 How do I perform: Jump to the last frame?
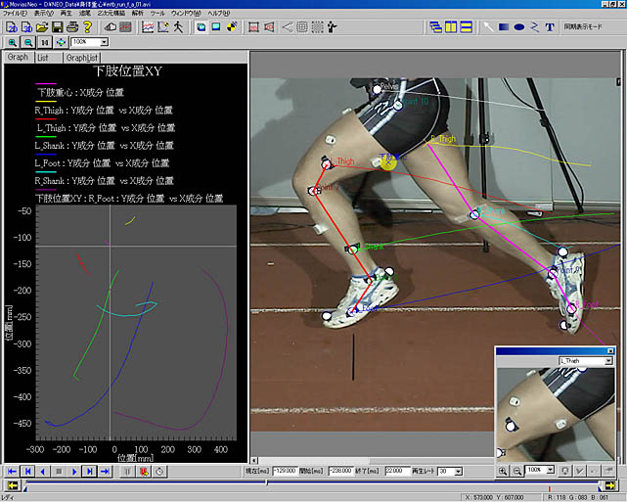click(106, 472)
